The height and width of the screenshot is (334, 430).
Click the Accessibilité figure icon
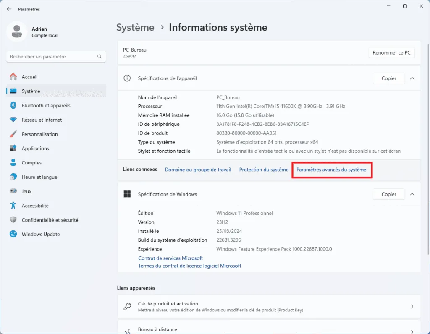13,206
